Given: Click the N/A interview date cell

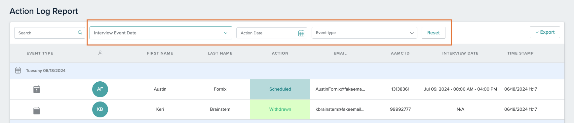Looking at the screenshot, I should click(460, 109).
